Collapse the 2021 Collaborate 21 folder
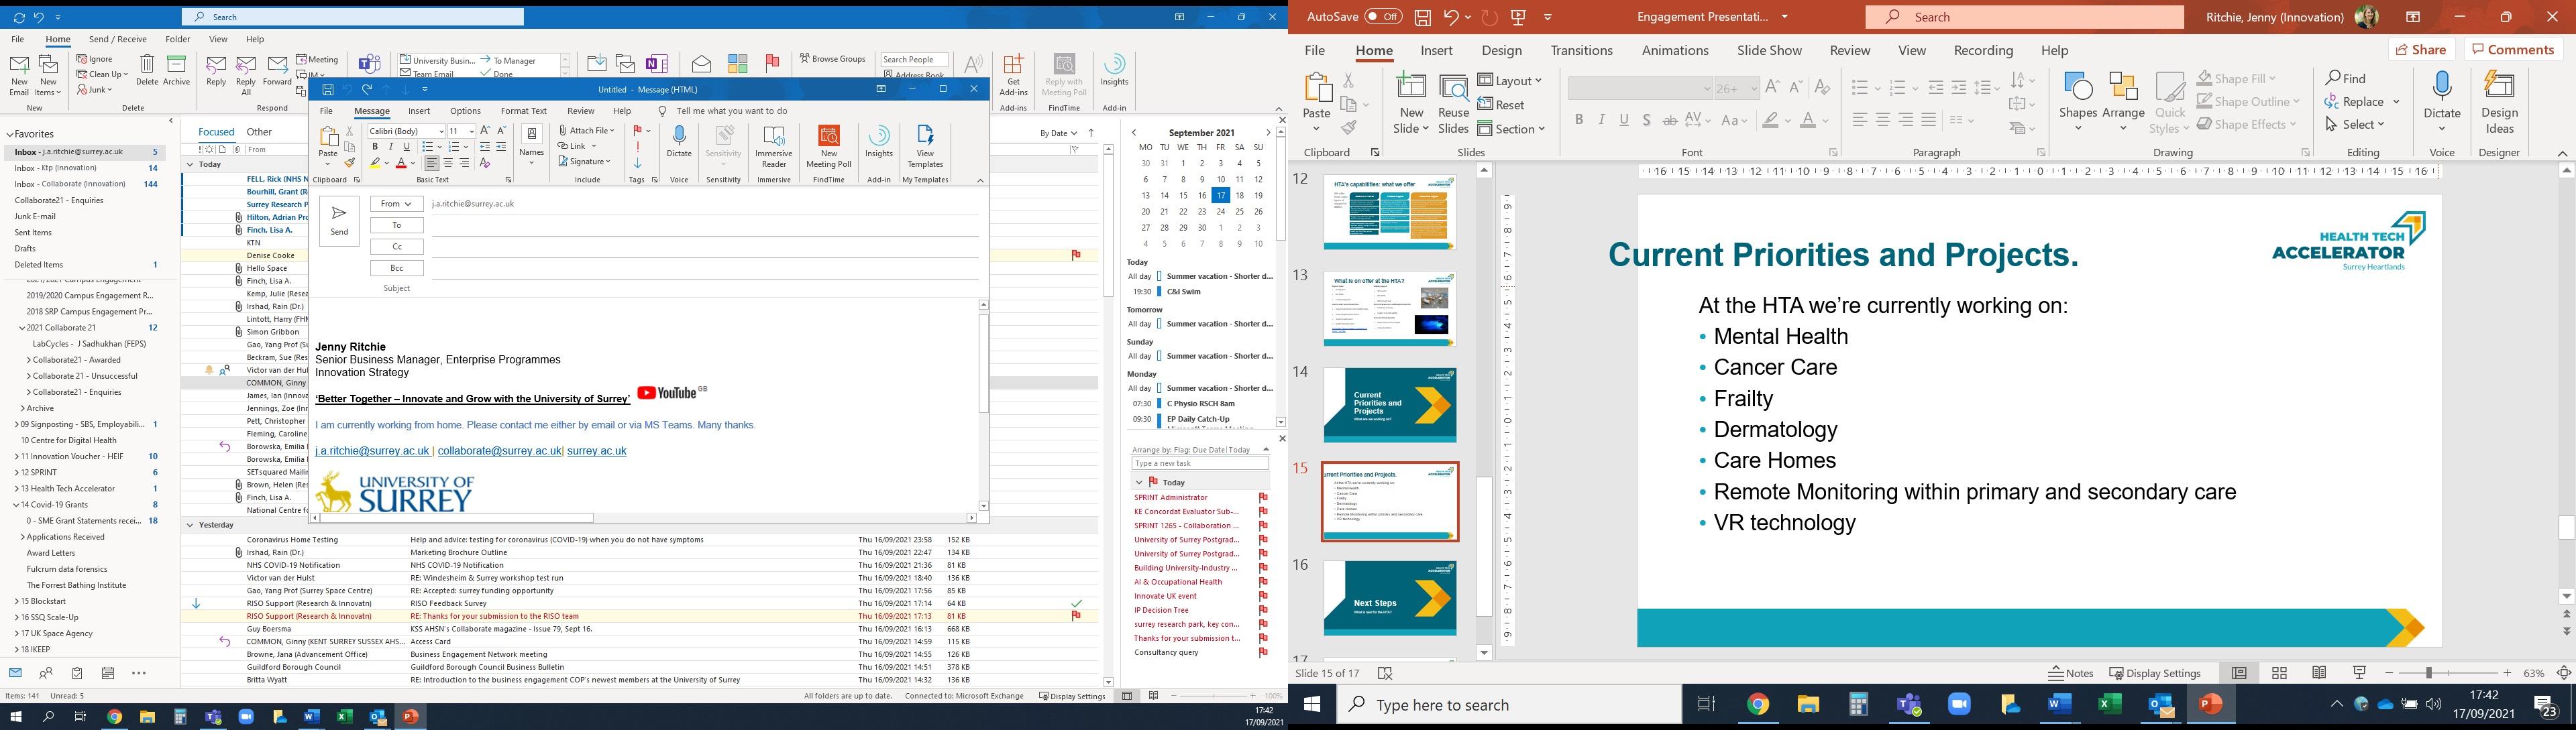The width and height of the screenshot is (2576, 730). [x=22, y=328]
